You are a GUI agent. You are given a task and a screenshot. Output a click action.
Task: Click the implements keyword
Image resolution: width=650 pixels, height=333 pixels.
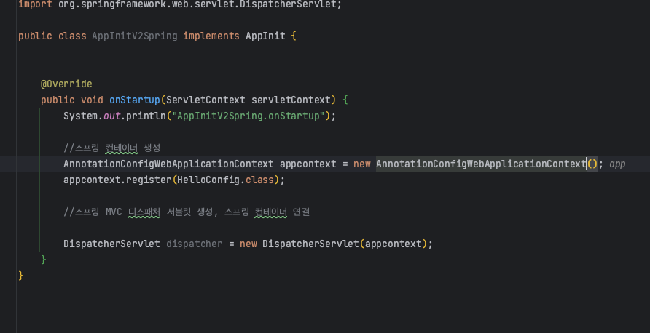pos(211,36)
